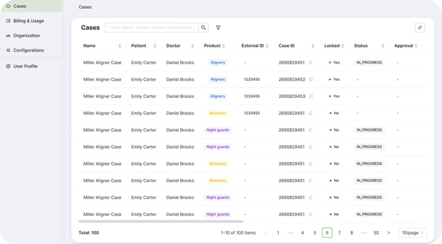Open Cases in the sidebar
This screenshot has height=244, width=442.
[32, 6]
